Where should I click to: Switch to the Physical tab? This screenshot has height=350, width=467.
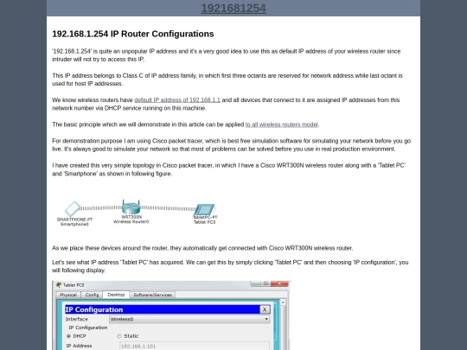68,295
